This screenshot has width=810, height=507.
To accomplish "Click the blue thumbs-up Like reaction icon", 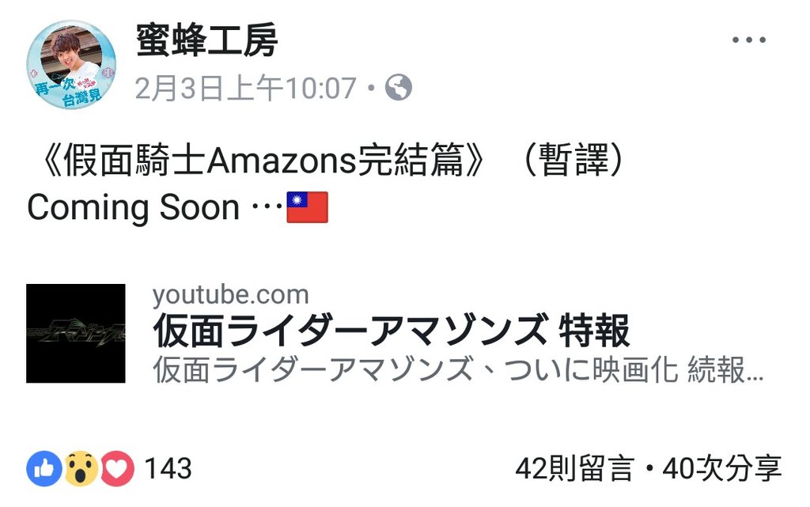I will (44, 469).
